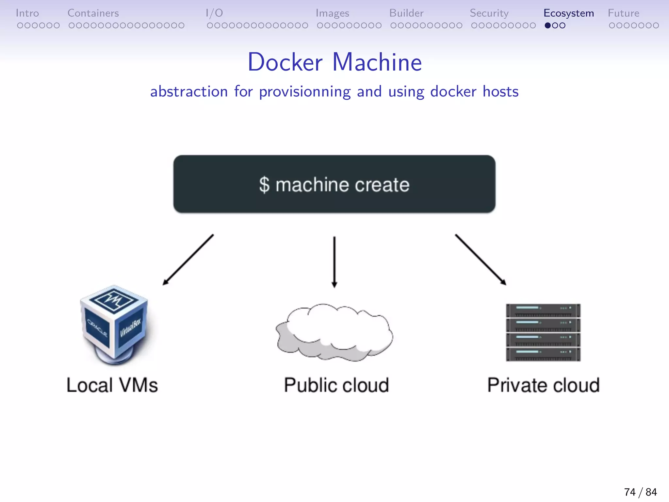Click the $ machine create box
Image resolution: width=669 pixels, height=502 pixels.
pyautogui.click(x=334, y=184)
